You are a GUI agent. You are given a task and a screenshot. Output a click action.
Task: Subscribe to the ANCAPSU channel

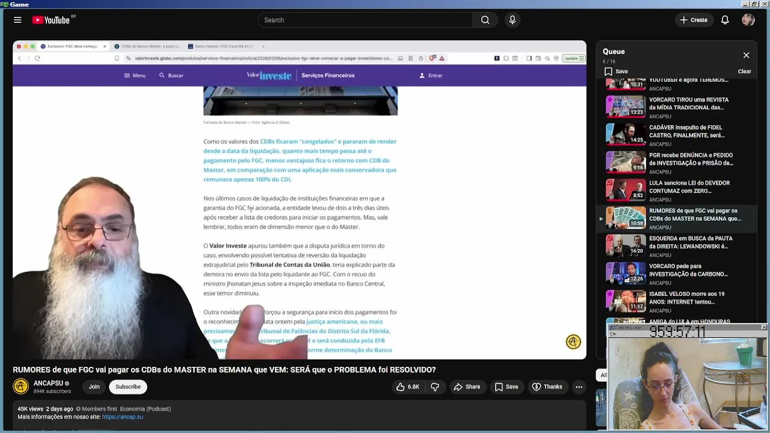[x=128, y=387]
